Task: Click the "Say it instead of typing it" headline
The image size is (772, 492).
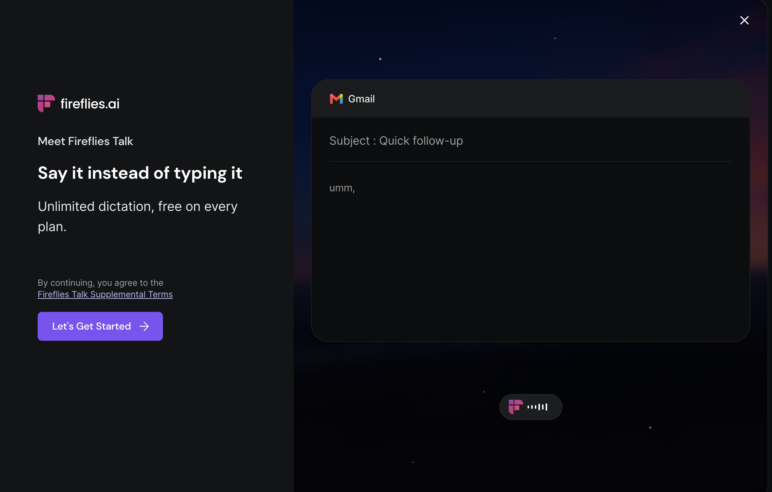Action: 140,173
